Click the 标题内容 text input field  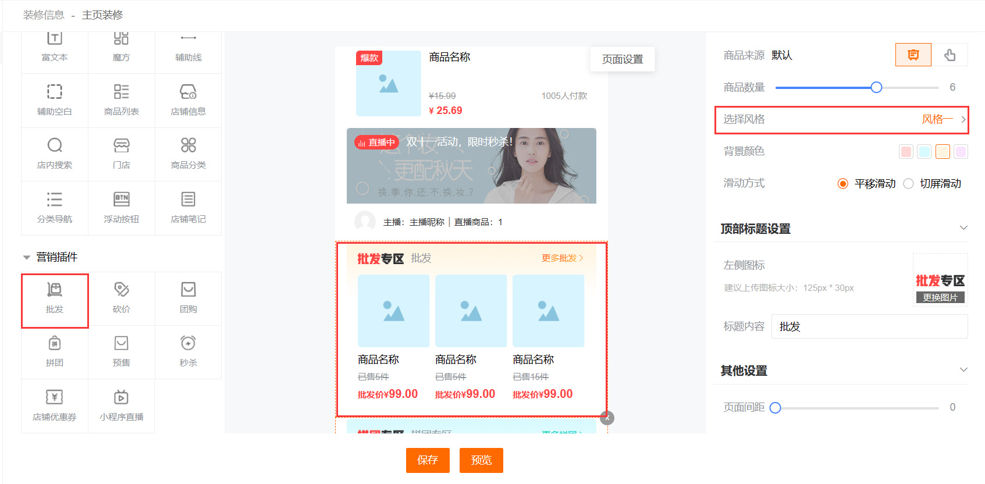pyautogui.click(x=869, y=326)
